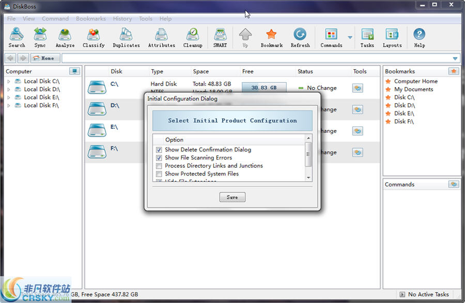The width and height of the screenshot is (465, 303).
Task: Select My Documents bookmark
Action: pyautogui.click(x=413, y=89)
